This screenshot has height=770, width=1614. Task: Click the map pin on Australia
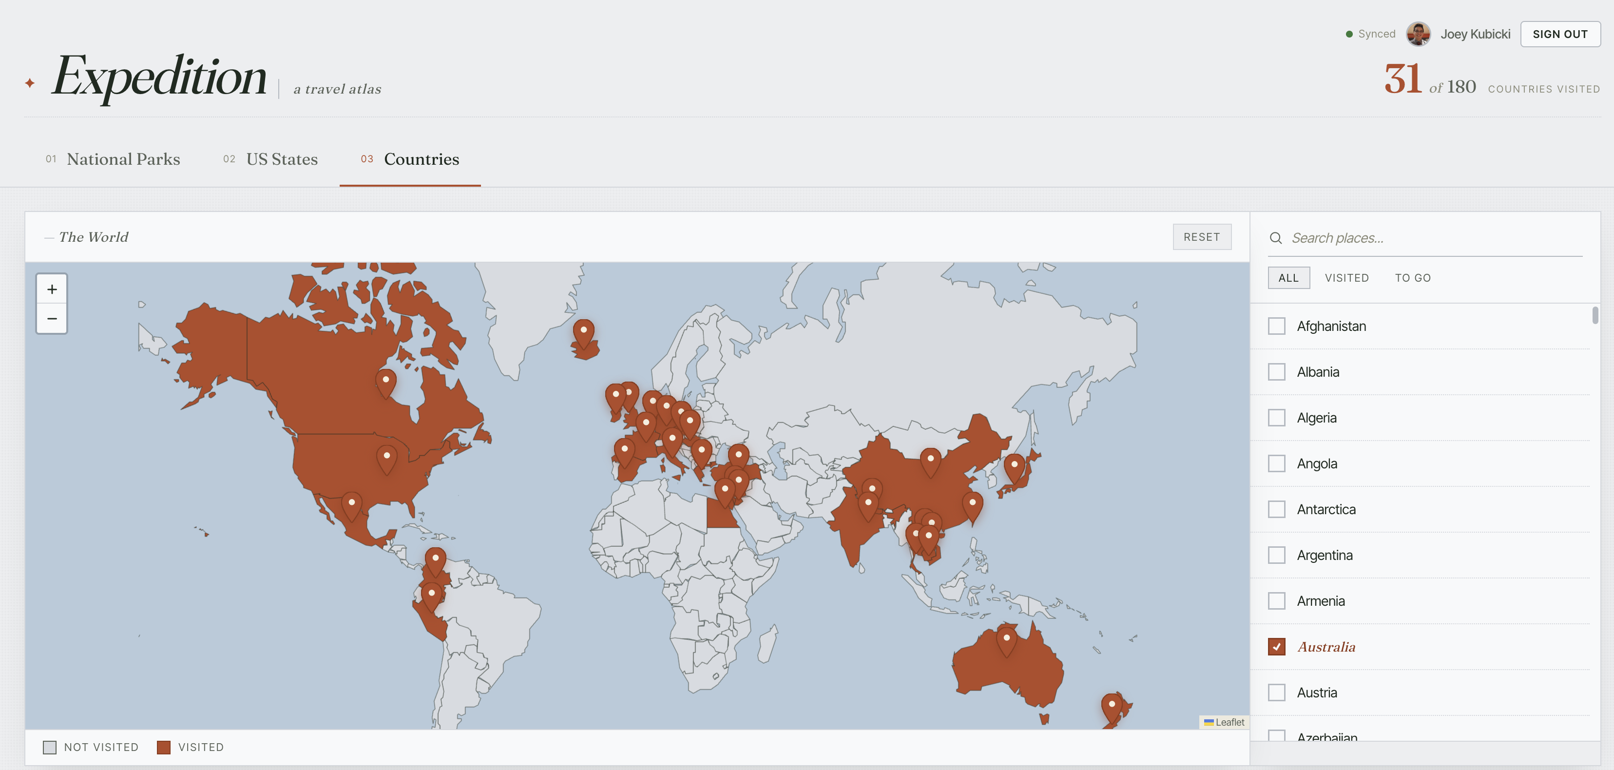(x=1006, y=641)
